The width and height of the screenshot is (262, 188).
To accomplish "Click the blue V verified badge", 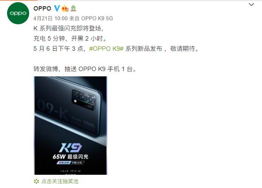I will [57, 8].
